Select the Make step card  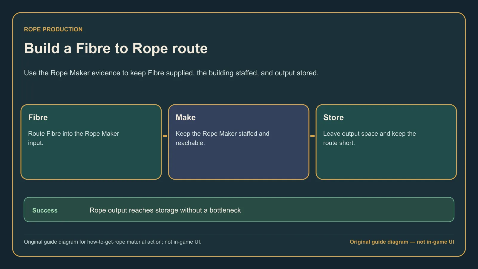click(x=239, y=142)
